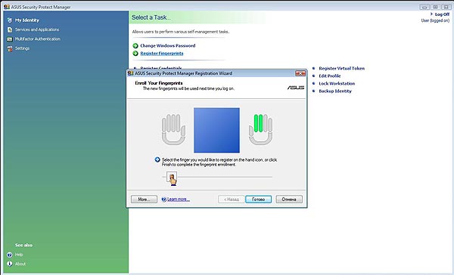The image size is (454, 275).
Task: Click the fingerprint swipe indicator on the slider
Action: tap(172, 178)
